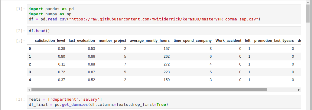Click number_project value 7
The width and height of the screenshot is (312, 110).
click(125, 64)
